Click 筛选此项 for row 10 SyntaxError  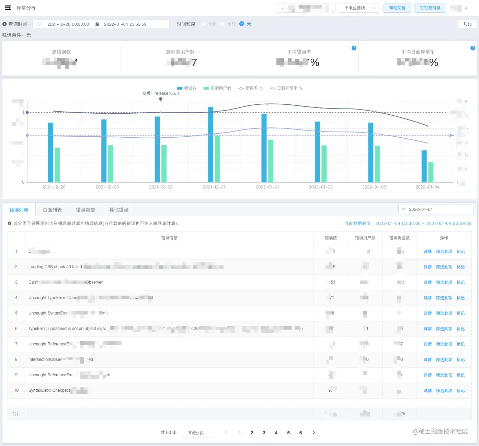click(444, 391)
